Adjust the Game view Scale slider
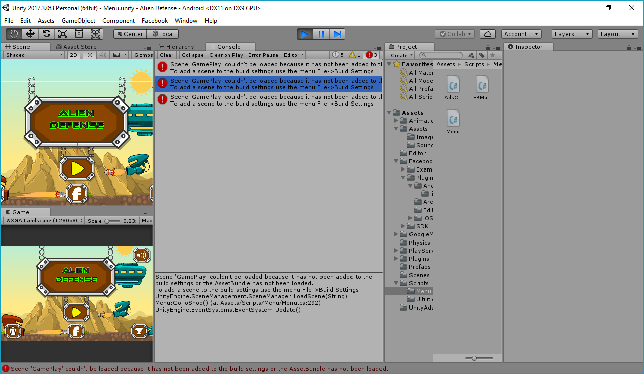The height and width of the screenshot is (374, 644). click(x=107, y=221)
